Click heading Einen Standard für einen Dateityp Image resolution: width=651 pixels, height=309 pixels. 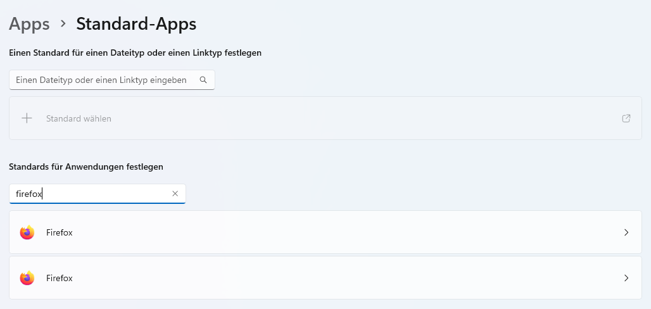tap(135, 53)
